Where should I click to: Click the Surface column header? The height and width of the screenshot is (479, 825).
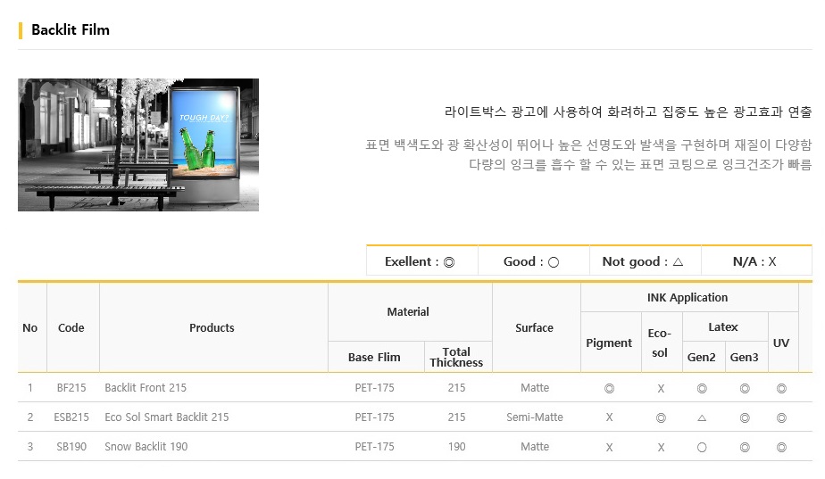pyautogui.click(x=535, y=328)
